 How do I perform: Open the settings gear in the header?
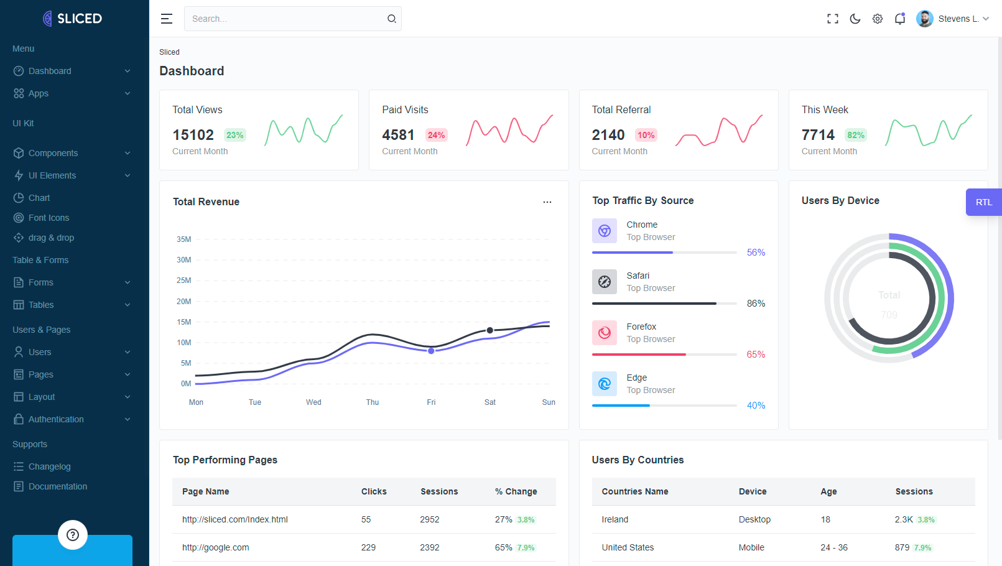point(877,19)
